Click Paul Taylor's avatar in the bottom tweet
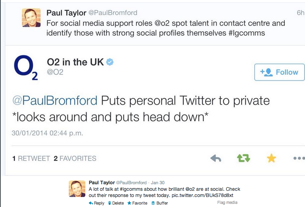The image size is (305, 207). pos(77,188)
